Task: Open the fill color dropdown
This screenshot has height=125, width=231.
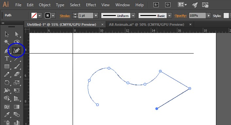Action: pos(40,16)
